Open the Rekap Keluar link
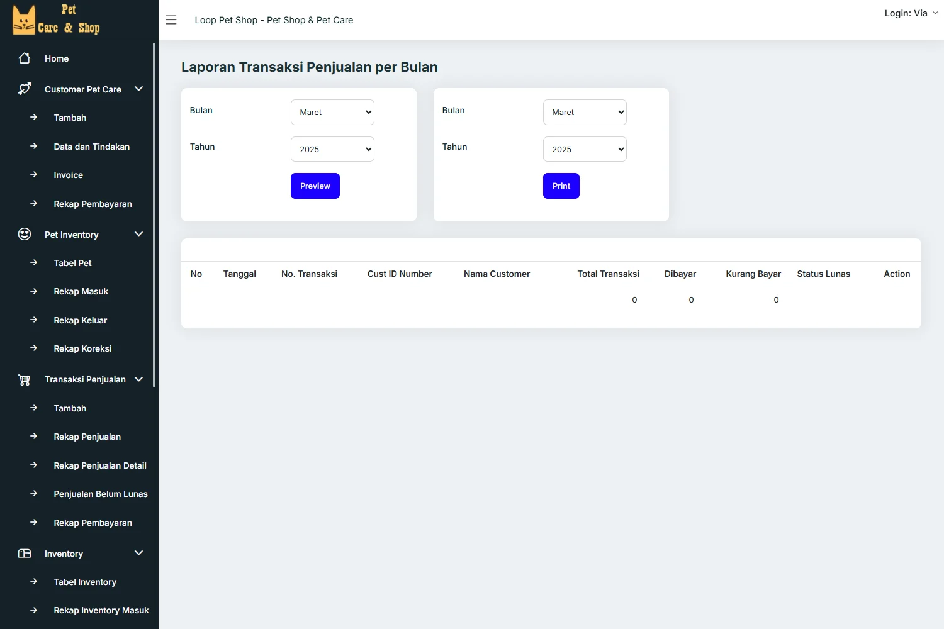The height and width of the screenshot is (629, 944). (x=81, y=320)
